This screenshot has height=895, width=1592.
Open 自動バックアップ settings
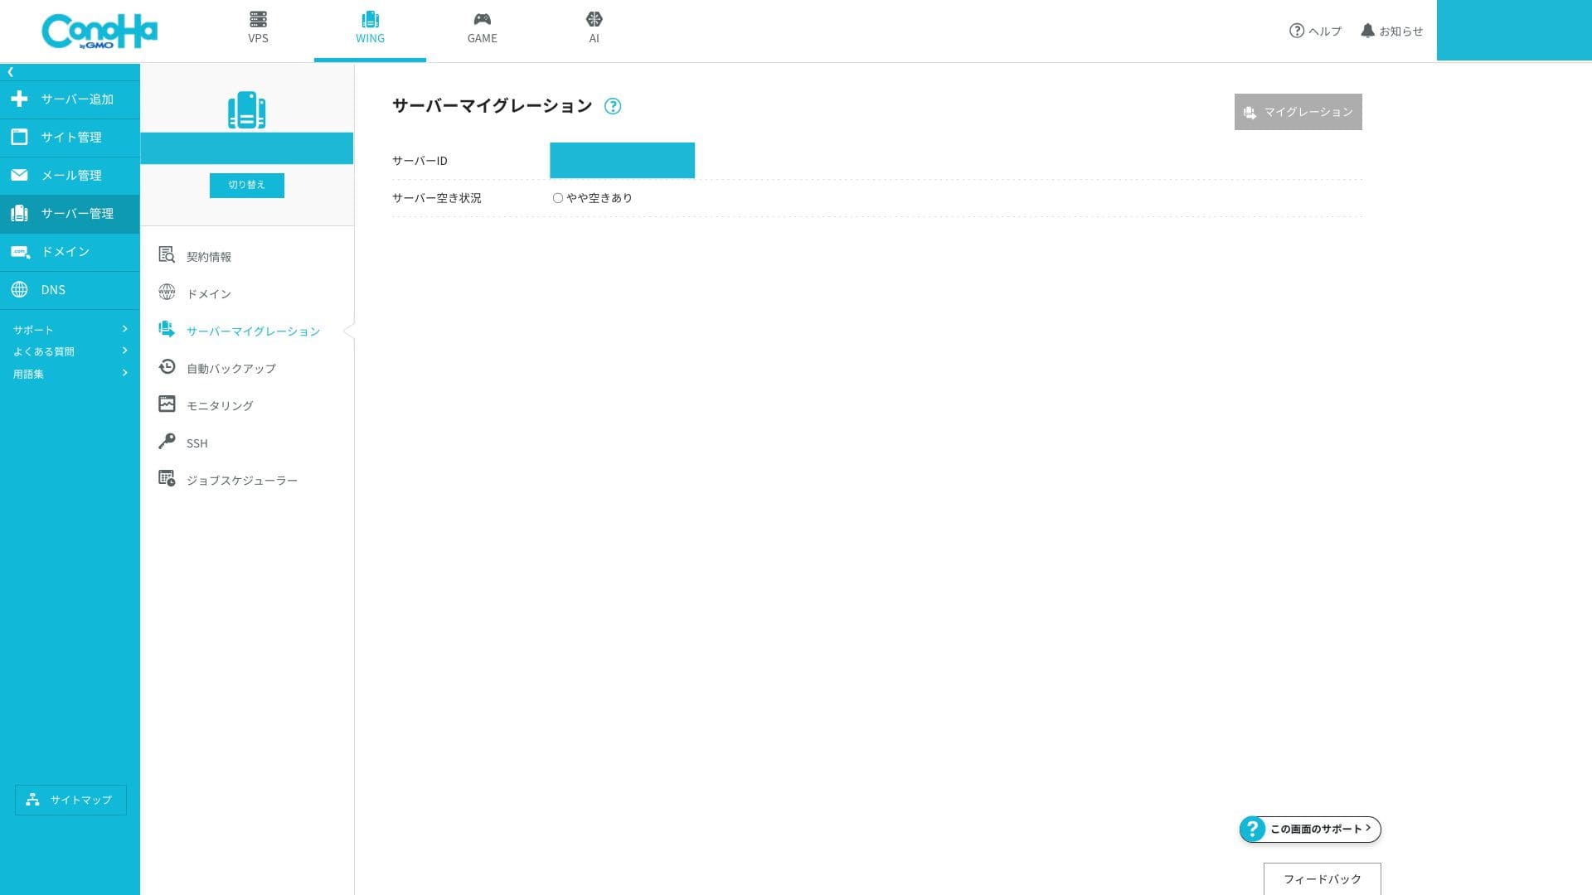pyautogui.click(x=231, y=368)
